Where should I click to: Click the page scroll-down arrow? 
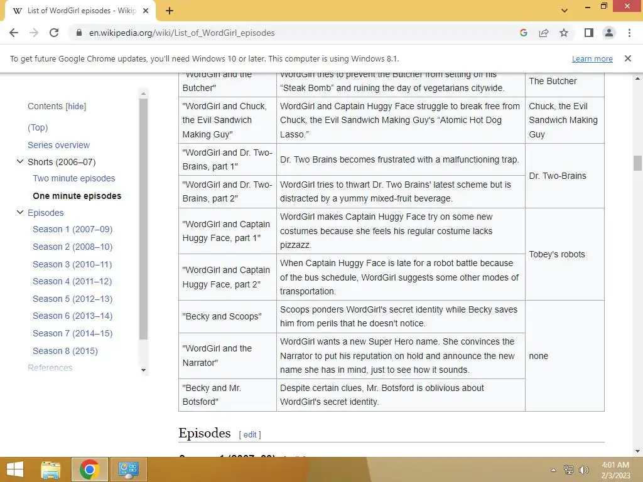[x=637, y=451]
